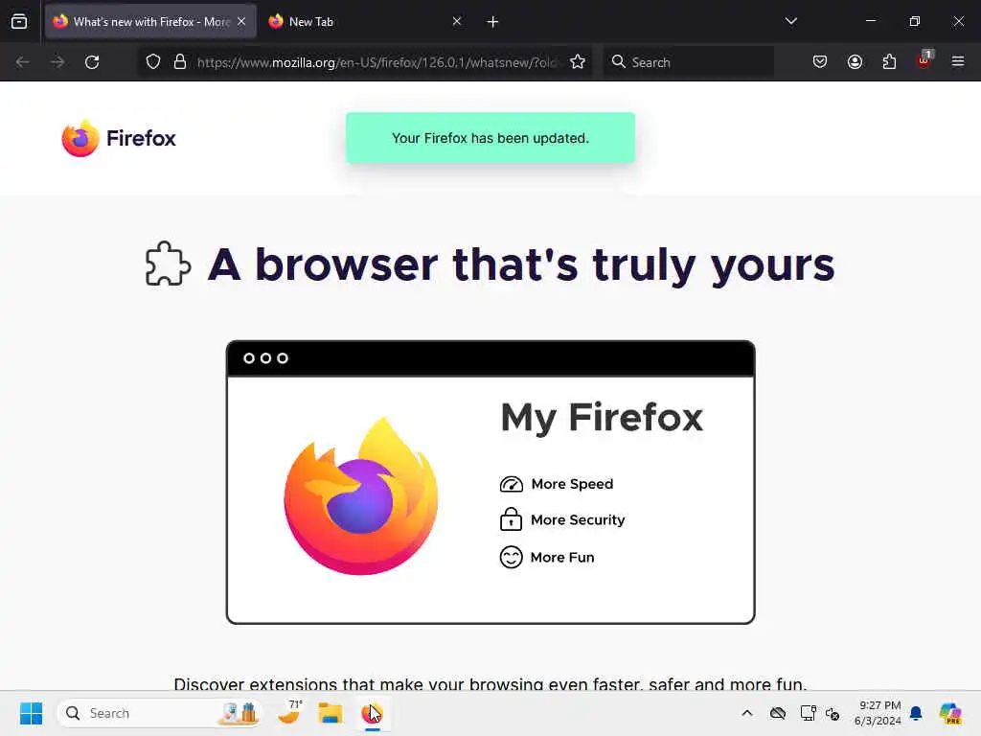This screenshot has width=981, height=736.
Task: Bookmark this page with the star
Action: (578, 62)
